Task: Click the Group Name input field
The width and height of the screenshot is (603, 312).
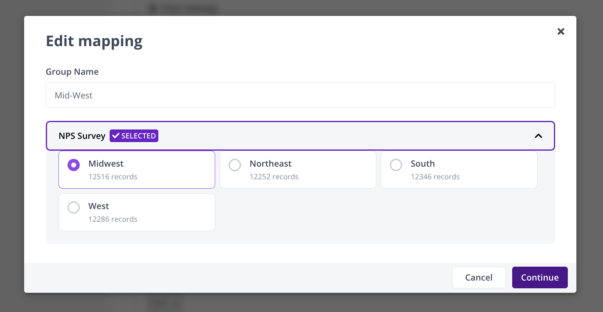Action: (x=300, y=95)
